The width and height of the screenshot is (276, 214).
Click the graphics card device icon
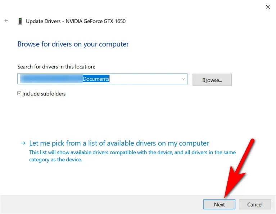(20, 21)
